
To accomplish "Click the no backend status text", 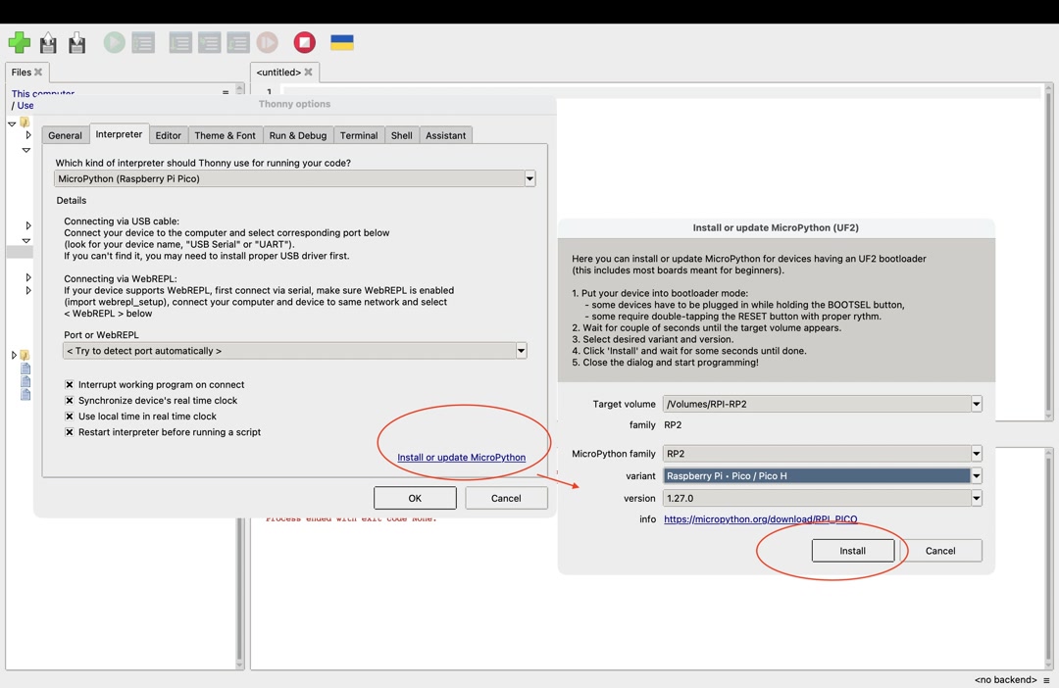I will pos(1005,680).
